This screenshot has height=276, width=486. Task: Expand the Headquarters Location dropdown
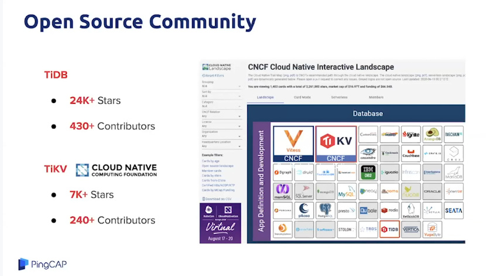point(221,146)
